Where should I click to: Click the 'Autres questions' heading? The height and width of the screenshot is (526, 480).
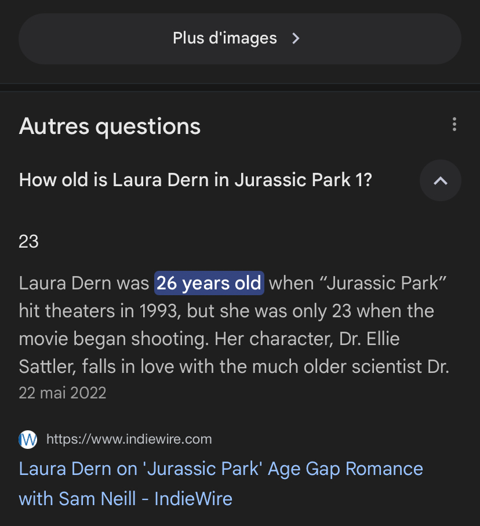click(110, 126)
